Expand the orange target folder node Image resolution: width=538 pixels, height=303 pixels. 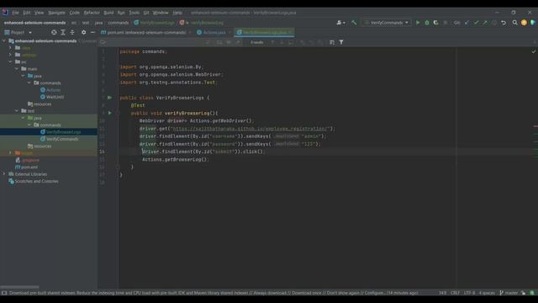(10, 153)
